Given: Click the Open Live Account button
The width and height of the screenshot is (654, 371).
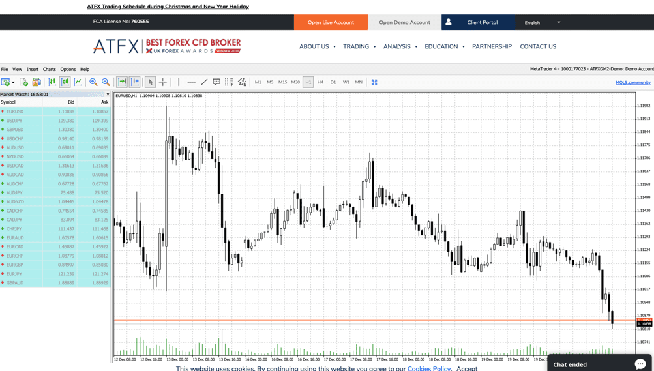Looking at the screenshot, I should [331, 22].
